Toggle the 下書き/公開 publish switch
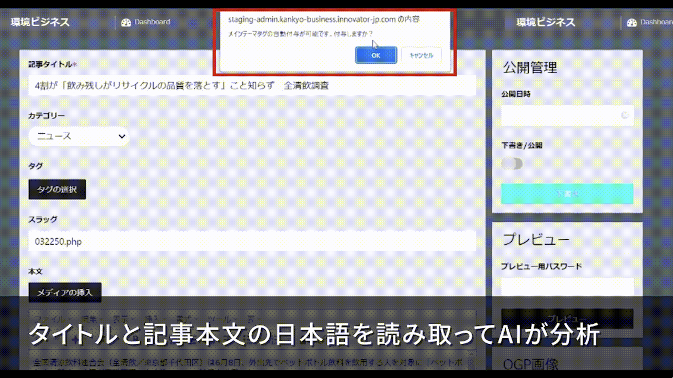Image resolution: width=673 pixels, height=378 pixels. point(512,164)
